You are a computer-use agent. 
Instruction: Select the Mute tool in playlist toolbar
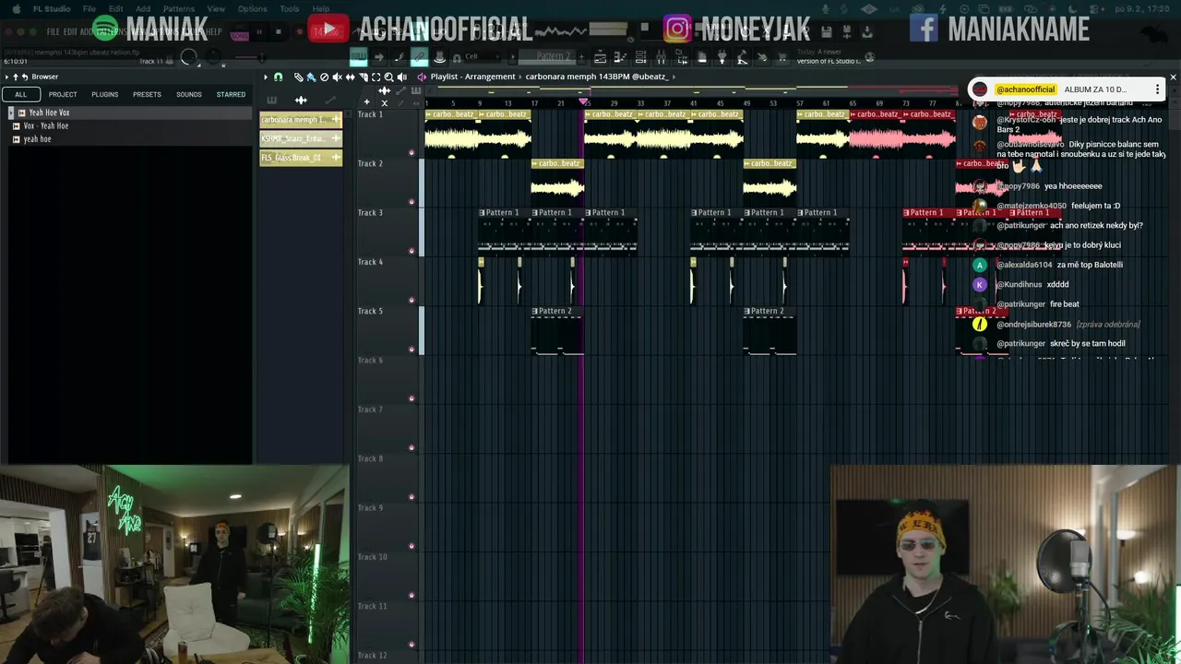coord(337,77)
